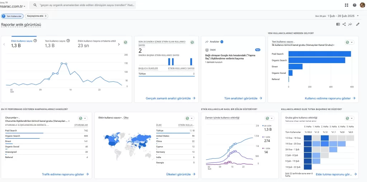
Task: Open the user profile avatar
Action: tap(362, 5)
